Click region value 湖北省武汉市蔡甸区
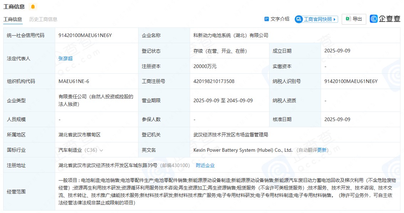The image size is (404, 213). [79, 135]
